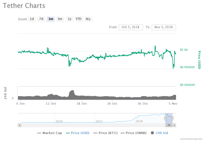Viewport: 205px width, 141px height.
Task: Click the 2018 area in navigator
Action: click(139, 121)
